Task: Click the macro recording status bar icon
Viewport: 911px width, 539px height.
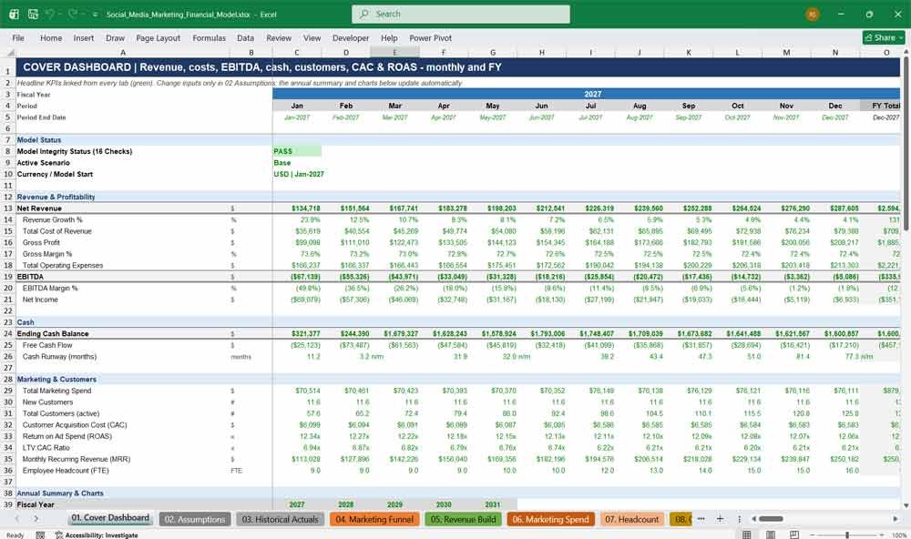Action: (x=40, y=535)
